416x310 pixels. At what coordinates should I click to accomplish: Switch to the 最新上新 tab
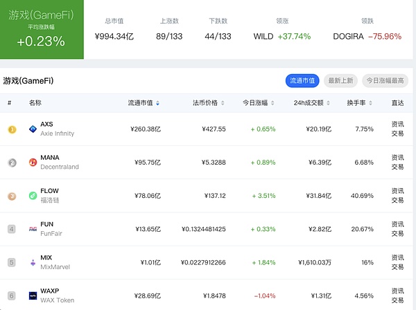[x=341, y=81]
